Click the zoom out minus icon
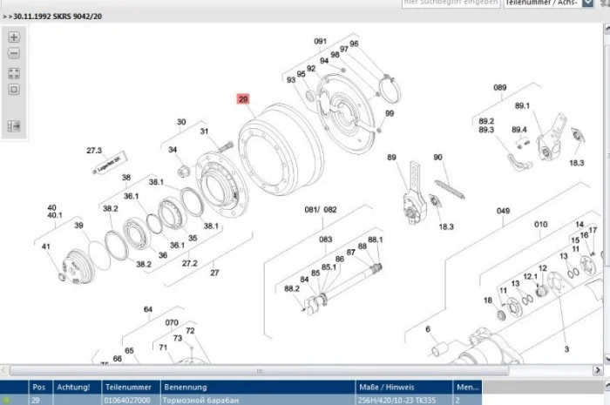The width and height of the screenshot is (610, 405). (14, 54)
